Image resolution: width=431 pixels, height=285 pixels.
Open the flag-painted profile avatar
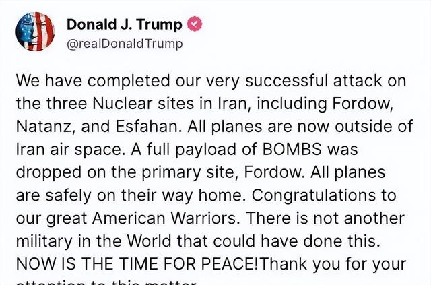(35, 32)
